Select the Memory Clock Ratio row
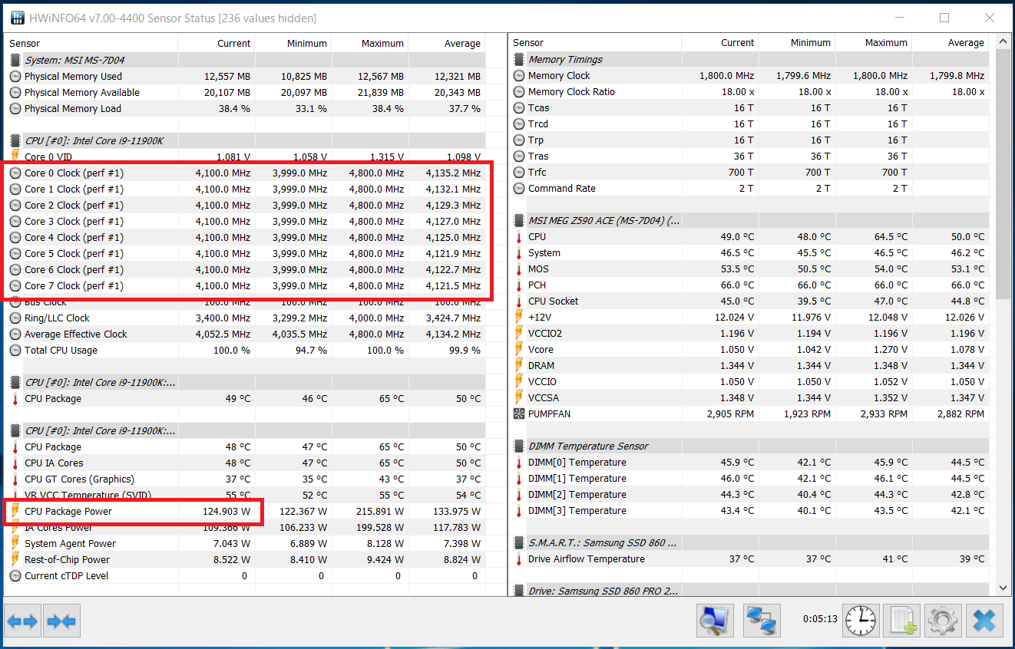This screenshot has width=1015, height=649. click(749, 91)
